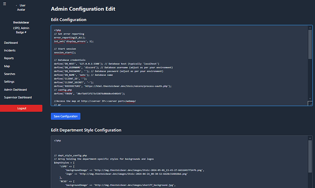Click the BCSO backgroundImage line
The height and width of the screenshot is (188, 315).
tap(114, 185)
